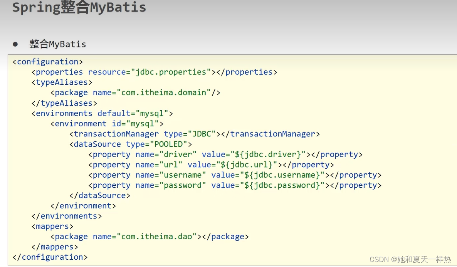This screenshot has height=267, width=457.
Task: Click the property name="url" line
Action: [211, 165]
